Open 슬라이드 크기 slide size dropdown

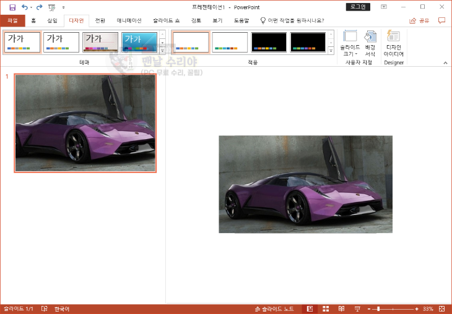[350, 43]
